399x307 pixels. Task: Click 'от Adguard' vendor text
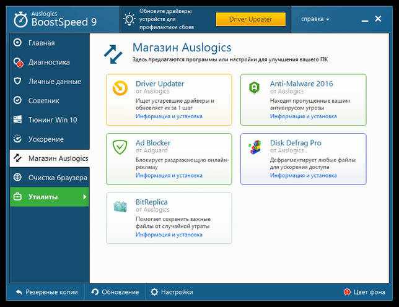tap(152, 150)
